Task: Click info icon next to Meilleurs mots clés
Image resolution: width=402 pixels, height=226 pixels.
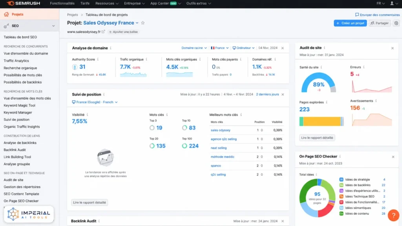Action: tap(241, 115)
